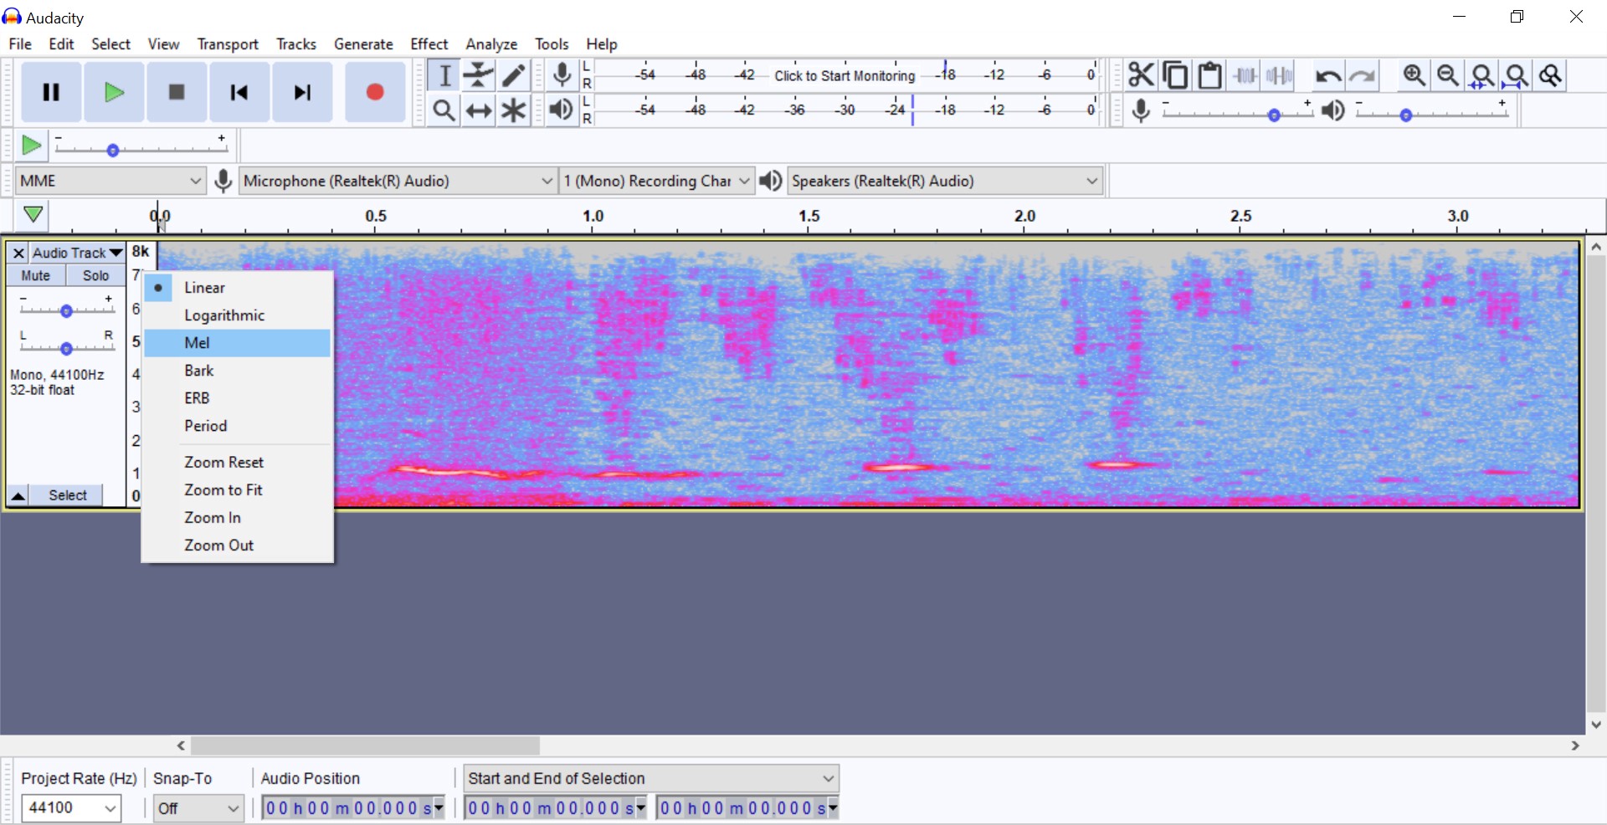Skip to end of track

(302, 92)
